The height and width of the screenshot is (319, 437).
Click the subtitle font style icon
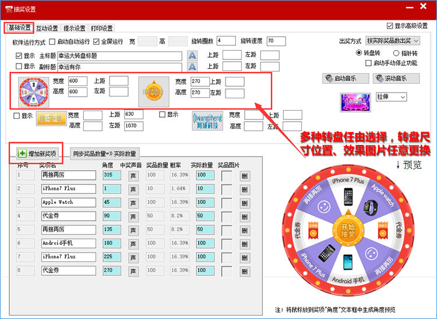pyautogui.click(x=192, y=67)
